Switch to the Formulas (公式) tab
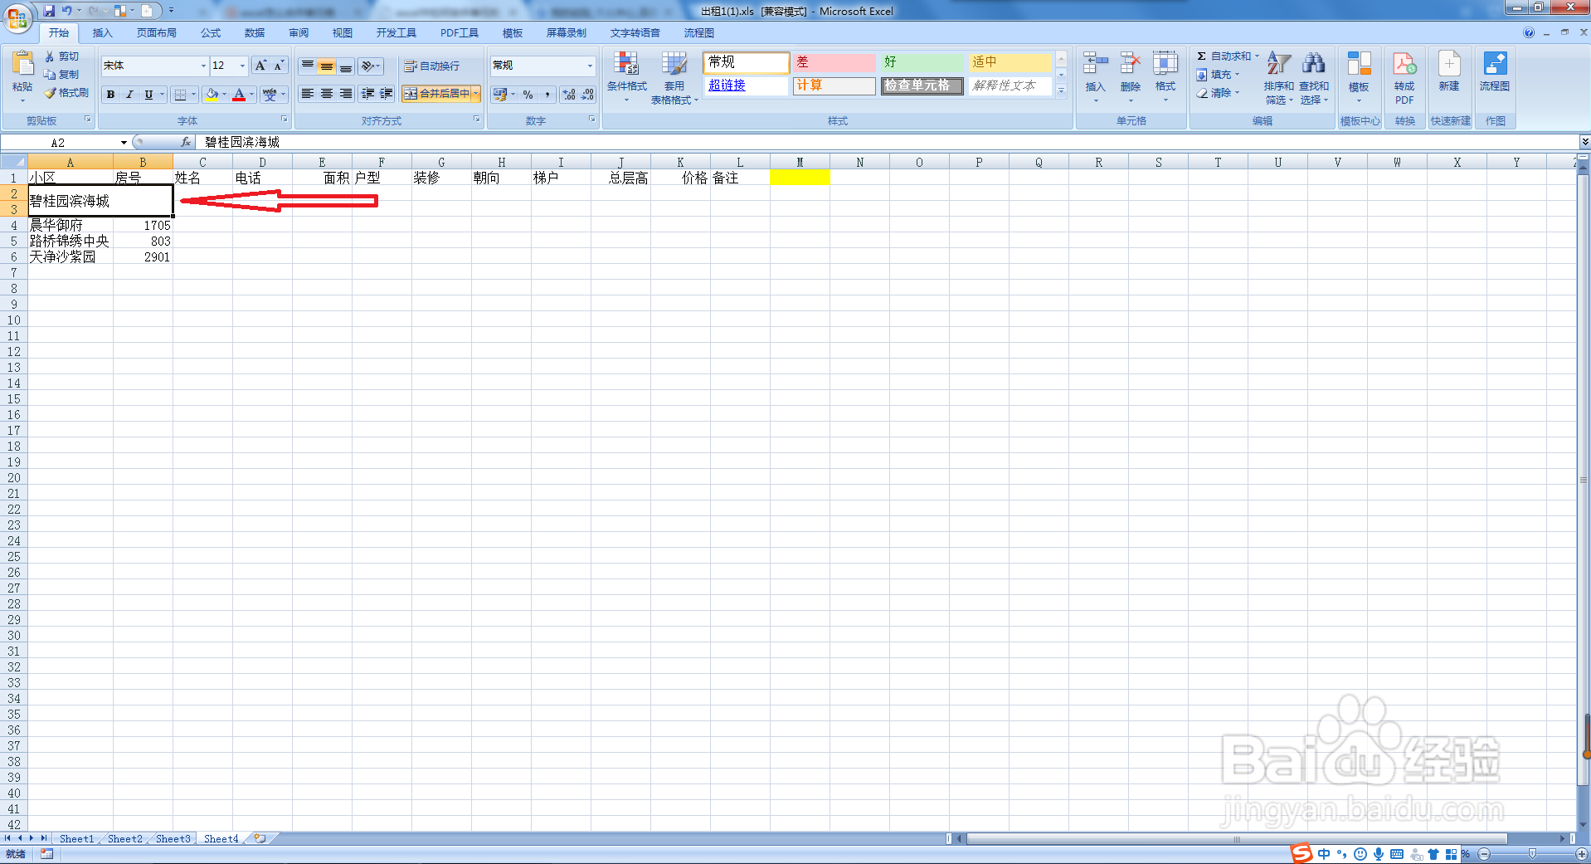 pos(211,33)
